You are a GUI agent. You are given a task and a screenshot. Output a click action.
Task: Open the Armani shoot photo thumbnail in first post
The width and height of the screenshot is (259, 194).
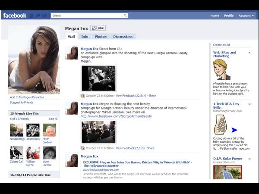pyautogui.click(x=98, y=78)
